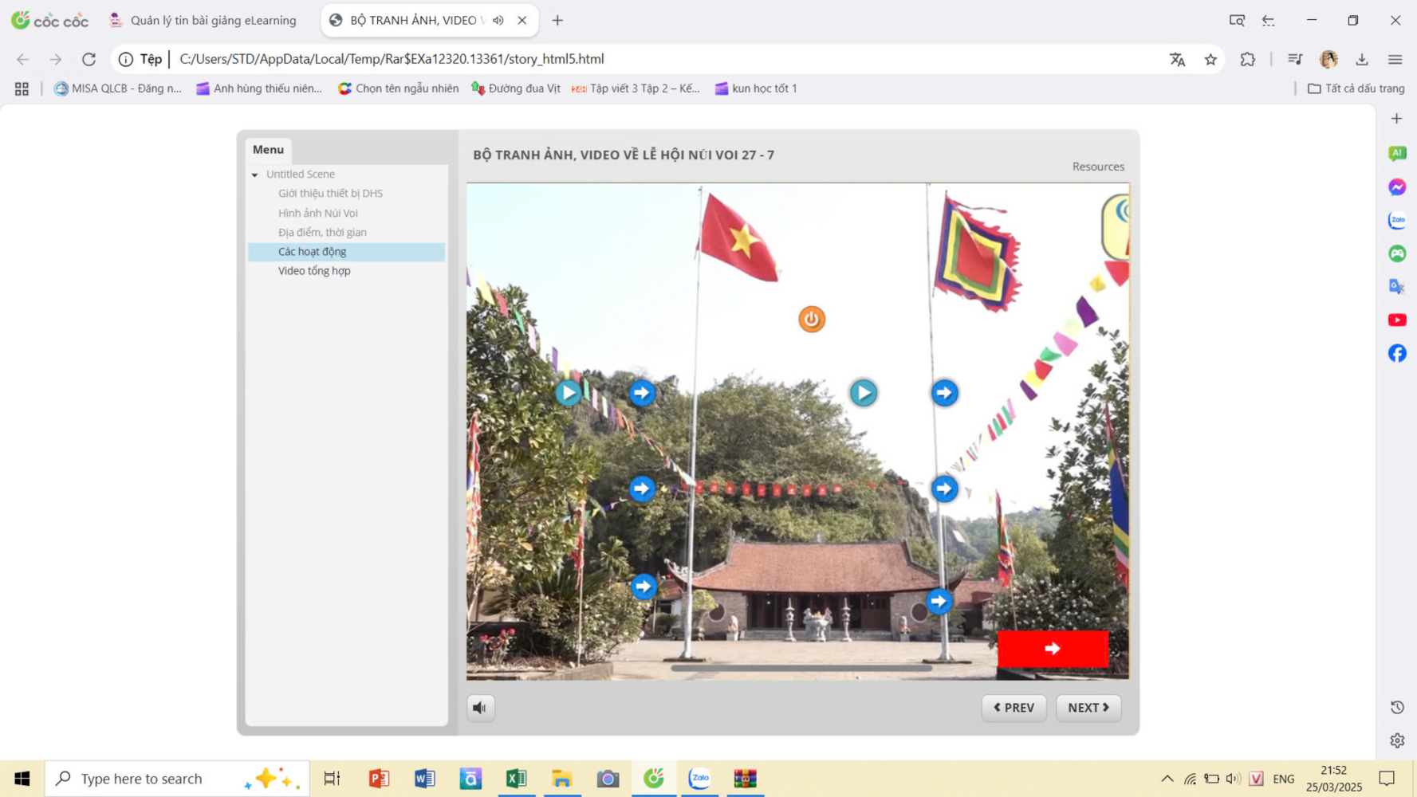
Task: Open Messenger in the sidebar
Action: click(1397, 186)
